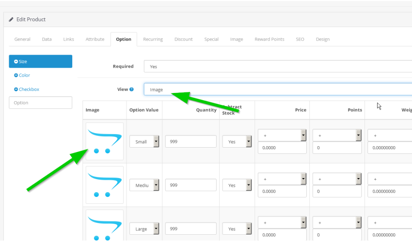Click the Required field label
The image size is (412, 242).
pos(123,66)
